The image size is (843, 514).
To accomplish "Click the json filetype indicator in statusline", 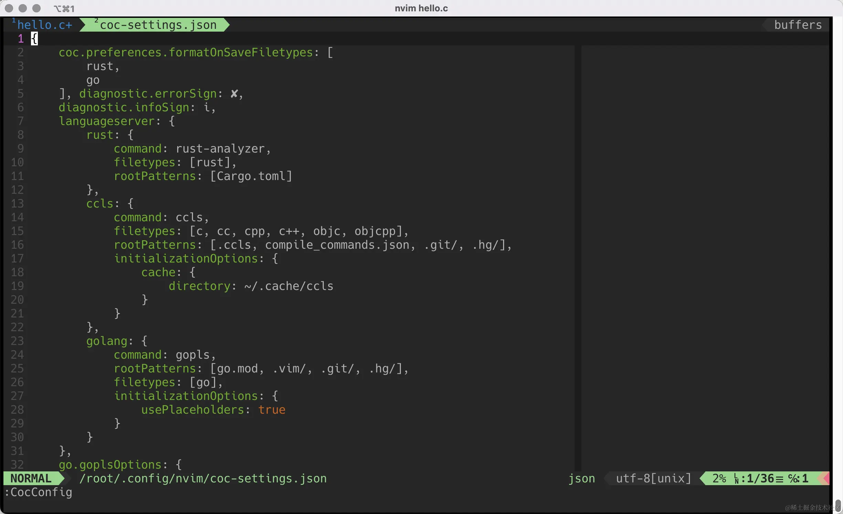I will (581, 478).
